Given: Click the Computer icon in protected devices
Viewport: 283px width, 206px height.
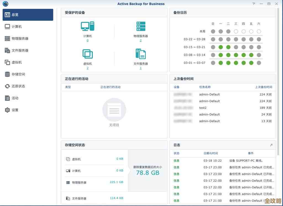Looking at the screenshot, I should (88, 26).
